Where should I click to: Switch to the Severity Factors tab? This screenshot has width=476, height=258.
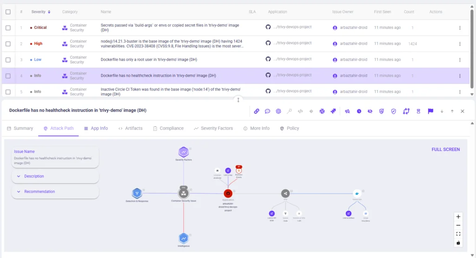coord(213,128)
